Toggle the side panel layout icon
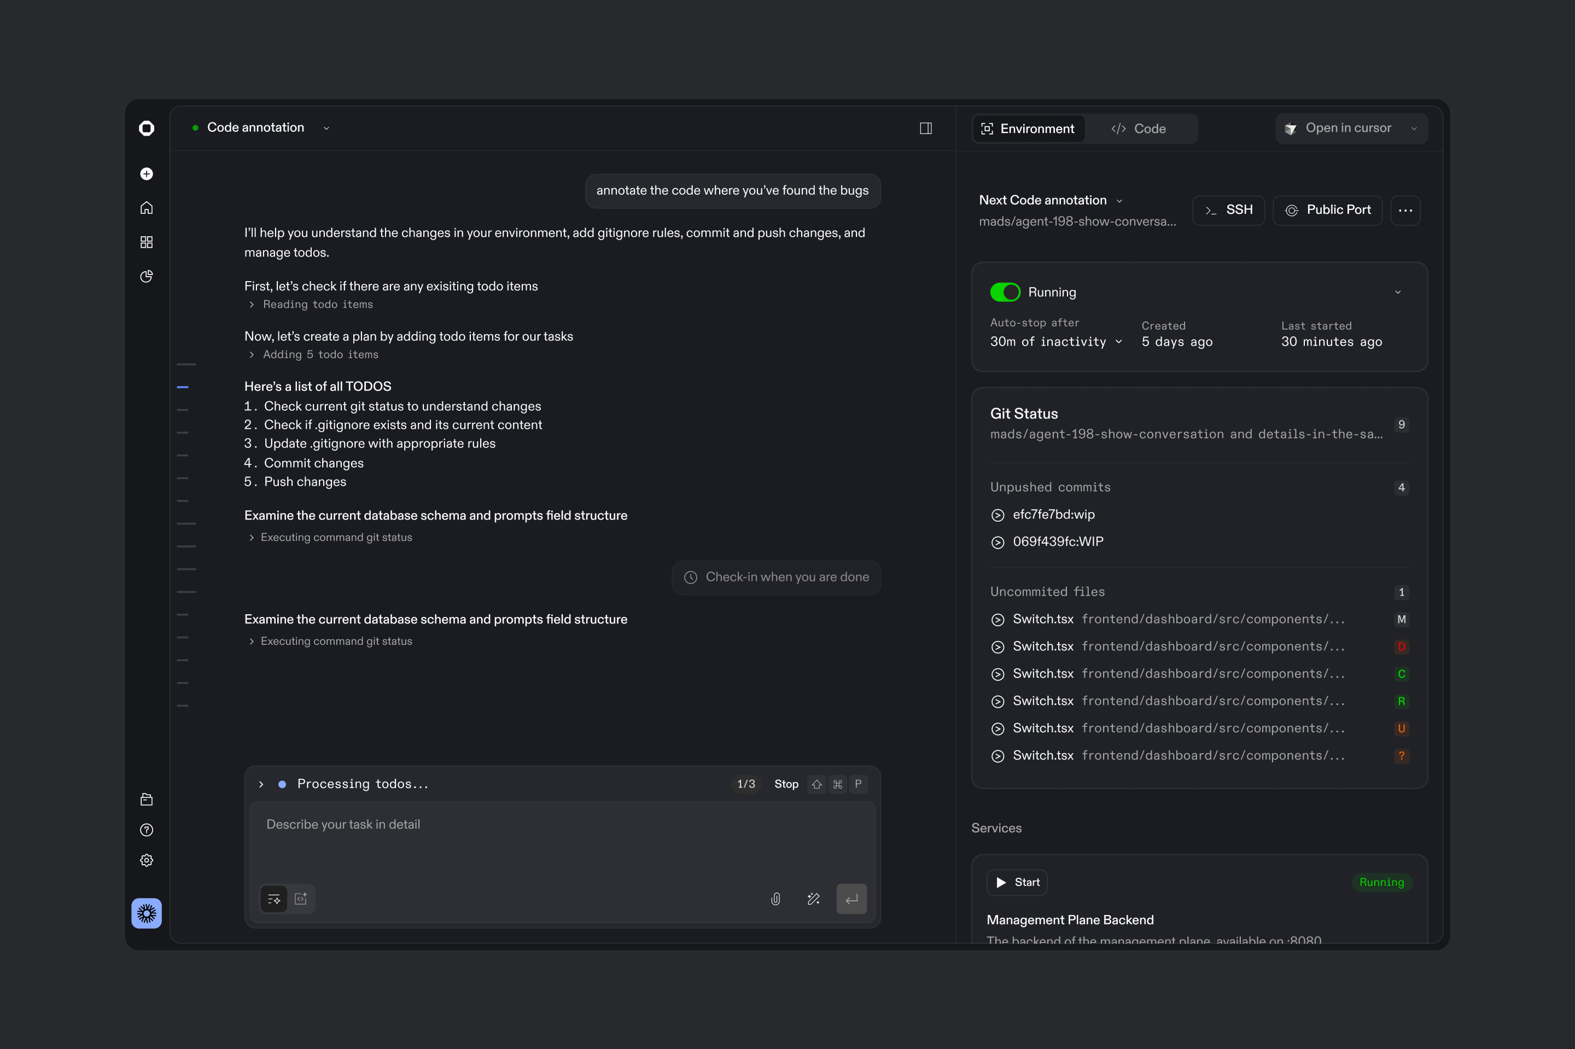 click(x=926, y=128)
